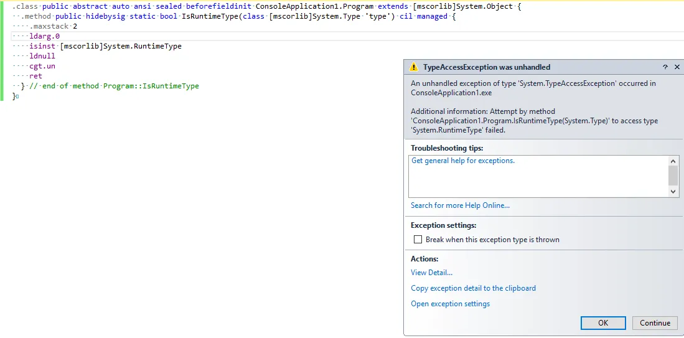Image resolution: width=684 pixels, height=338 pixels.
Task: Open exception settings link
Action: 450,304
